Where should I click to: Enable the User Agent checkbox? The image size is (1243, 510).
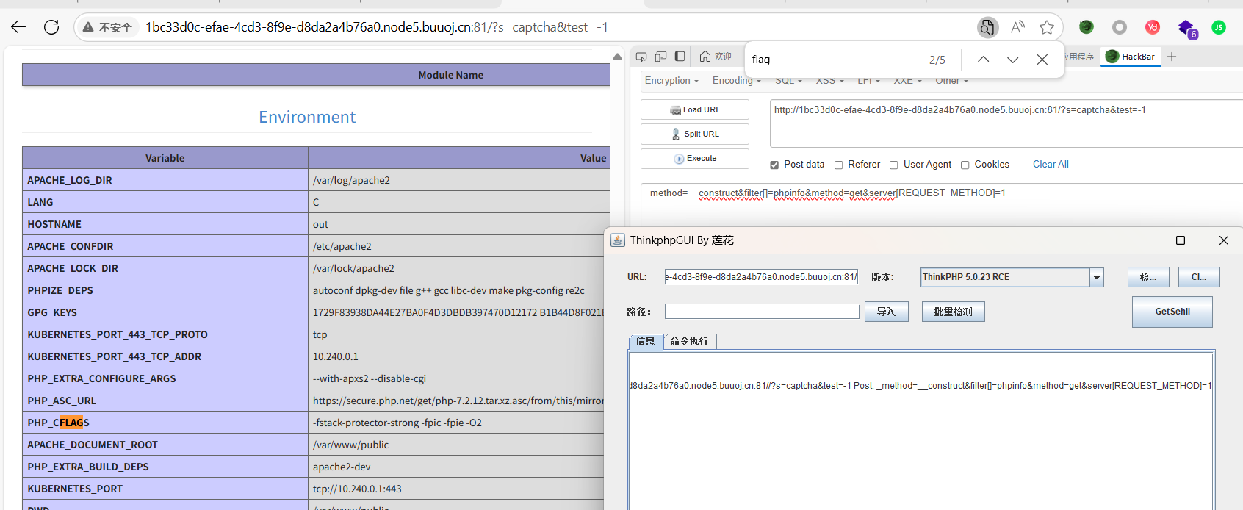click(894, 165)
